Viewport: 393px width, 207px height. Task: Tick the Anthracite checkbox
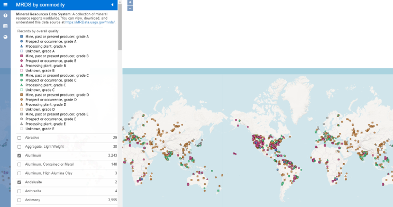[x=19, y=191]
